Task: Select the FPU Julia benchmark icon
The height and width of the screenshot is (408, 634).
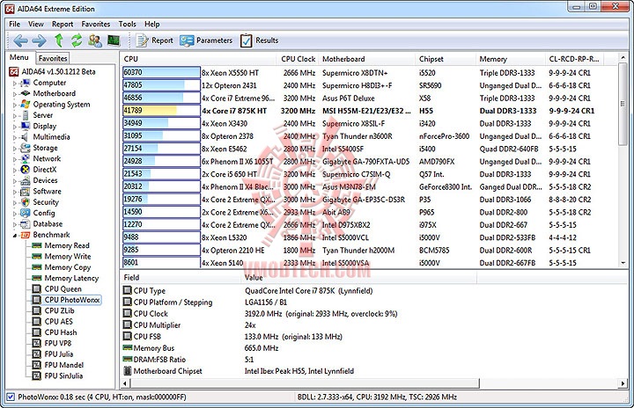Action: tap(37, 354)
